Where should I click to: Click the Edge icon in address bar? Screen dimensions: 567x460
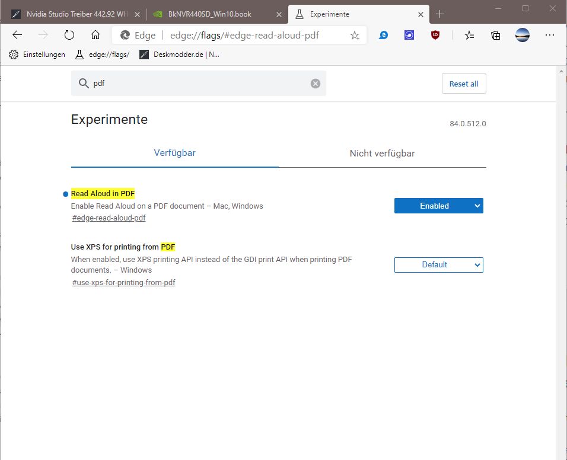tap(125, 35)
